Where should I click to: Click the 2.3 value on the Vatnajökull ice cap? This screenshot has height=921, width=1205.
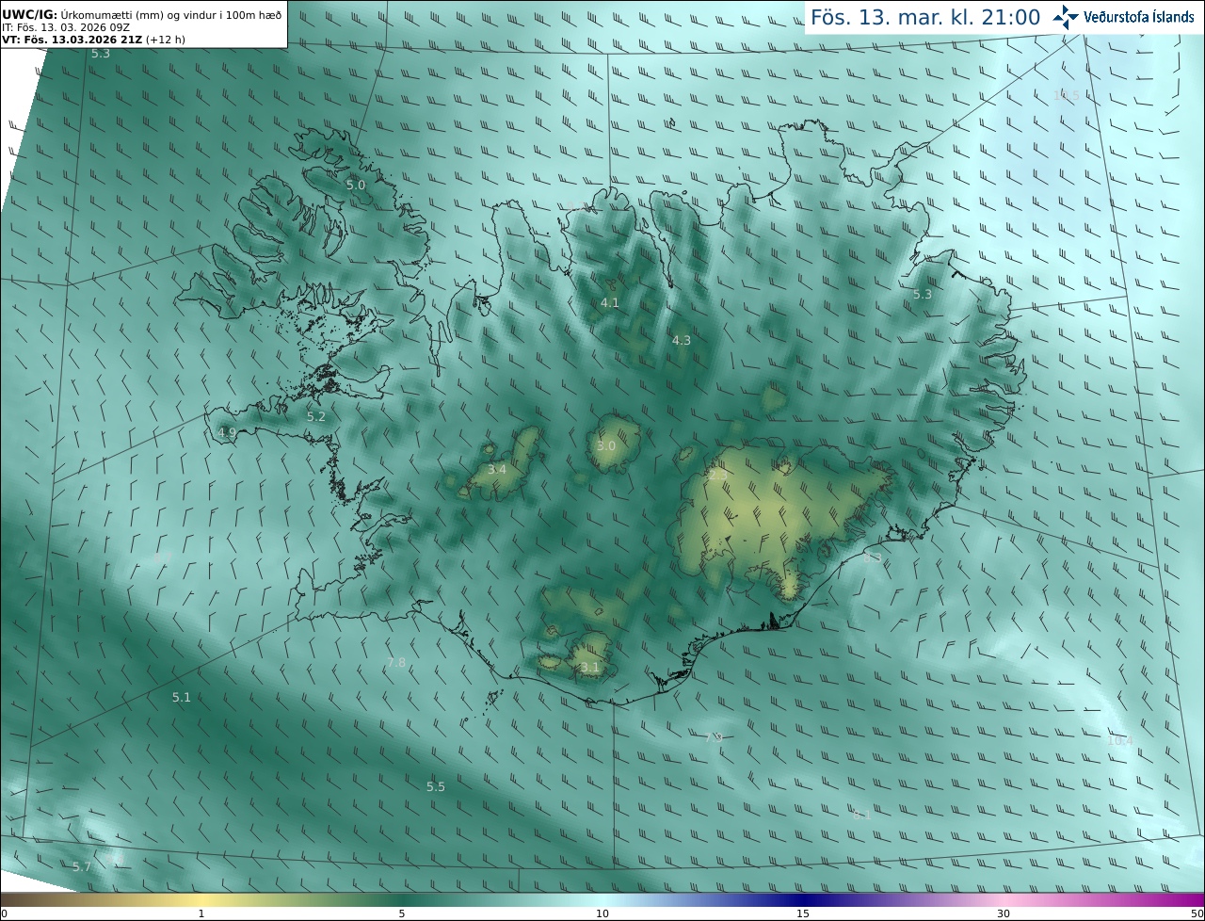click(717, 477)
